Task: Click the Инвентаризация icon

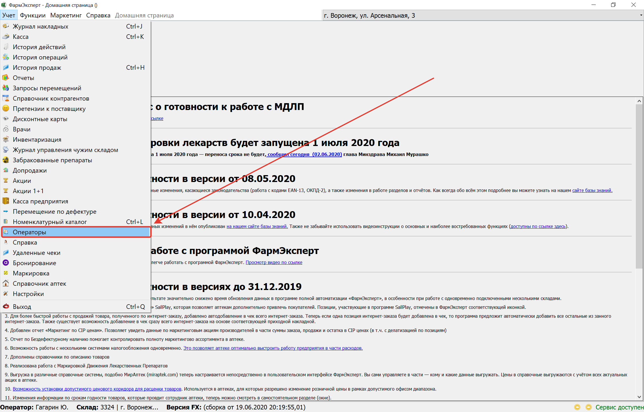Action: tap(6, 139)
